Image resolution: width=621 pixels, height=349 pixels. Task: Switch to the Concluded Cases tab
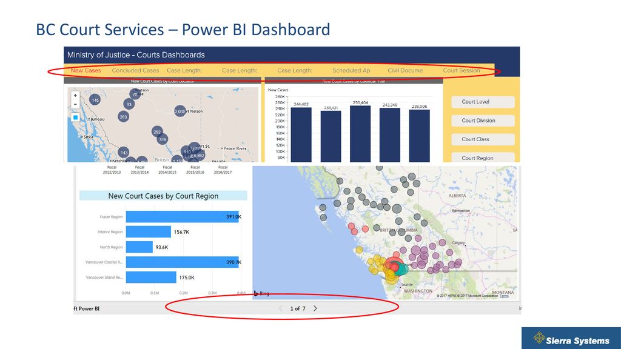[x=135, y=70]
